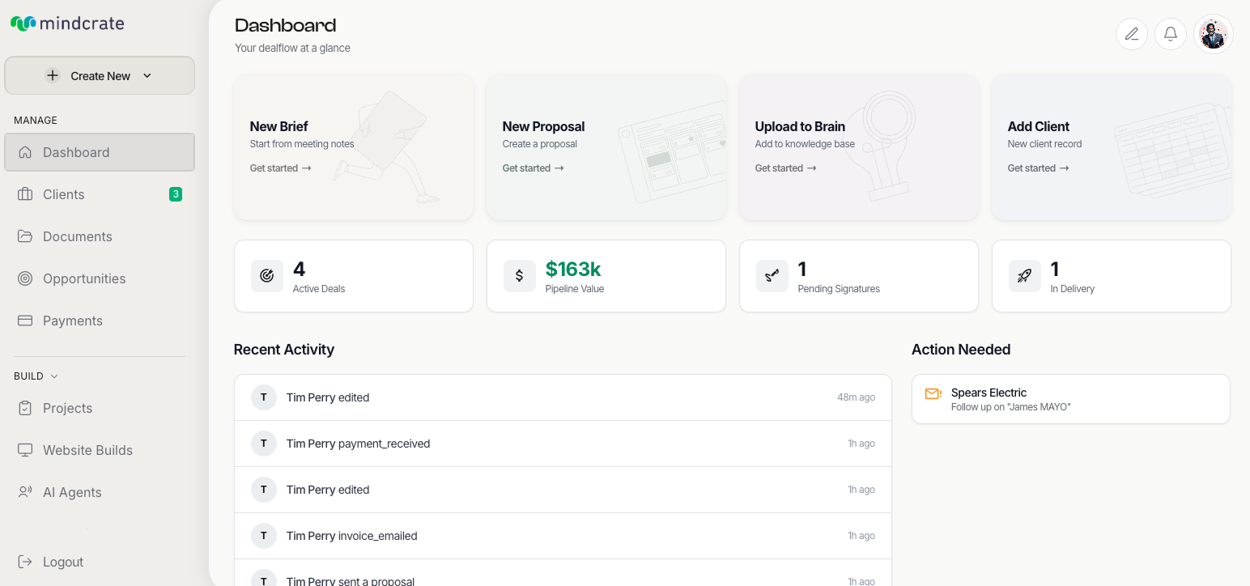Click the plus icon in Create New
The image size is (1250, 586).
[x=53, y=75]
